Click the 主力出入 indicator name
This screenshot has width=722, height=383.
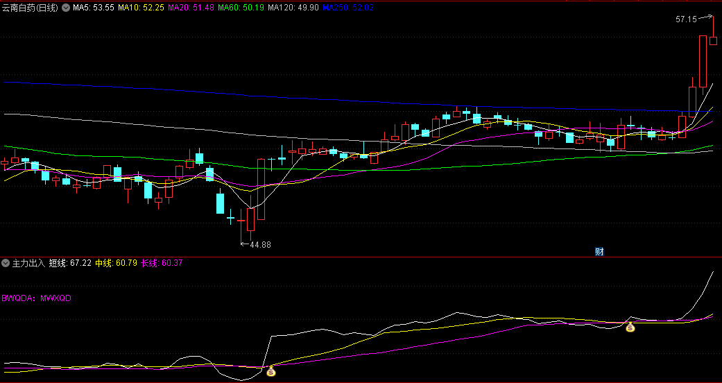(x=28, y=263)
